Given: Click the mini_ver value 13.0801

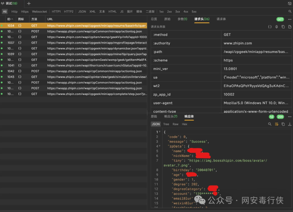Looking at the screenshot, I should point(230,69).
